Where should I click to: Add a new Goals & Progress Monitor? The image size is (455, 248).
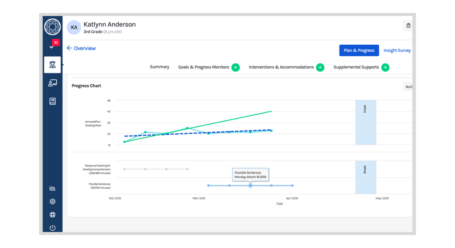click(x=235, y=67)
